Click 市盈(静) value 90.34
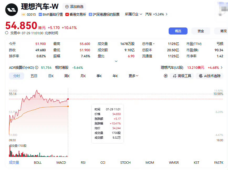This screenshot has height=170, width=228. coord(219,50)
